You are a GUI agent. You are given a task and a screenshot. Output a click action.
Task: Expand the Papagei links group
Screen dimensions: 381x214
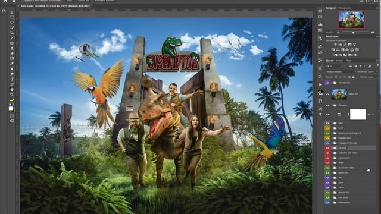click(332, 138)
